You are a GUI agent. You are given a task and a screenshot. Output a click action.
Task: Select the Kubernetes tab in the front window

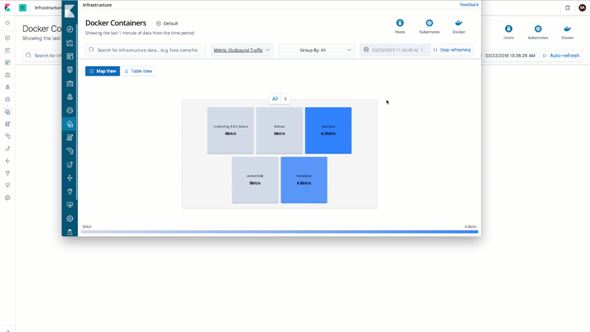point(429,27)
